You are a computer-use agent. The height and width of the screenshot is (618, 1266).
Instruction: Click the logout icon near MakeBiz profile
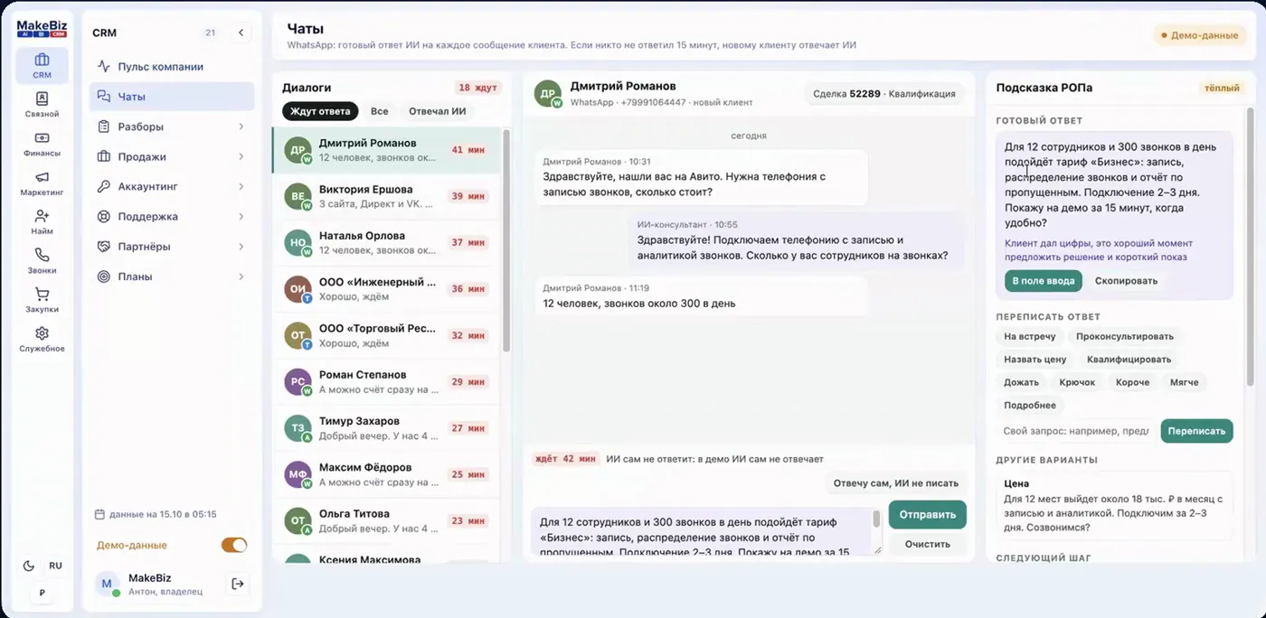pyautogui.click(x=238, y=584)
